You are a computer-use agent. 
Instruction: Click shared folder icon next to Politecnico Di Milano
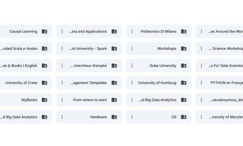[184, 31]
